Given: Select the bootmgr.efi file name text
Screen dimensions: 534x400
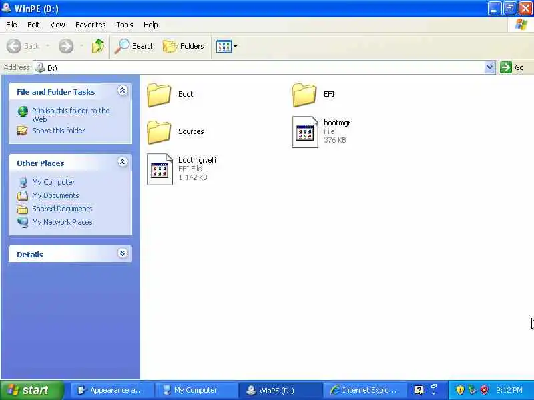Looking at the screenshot, I should 197,160.
